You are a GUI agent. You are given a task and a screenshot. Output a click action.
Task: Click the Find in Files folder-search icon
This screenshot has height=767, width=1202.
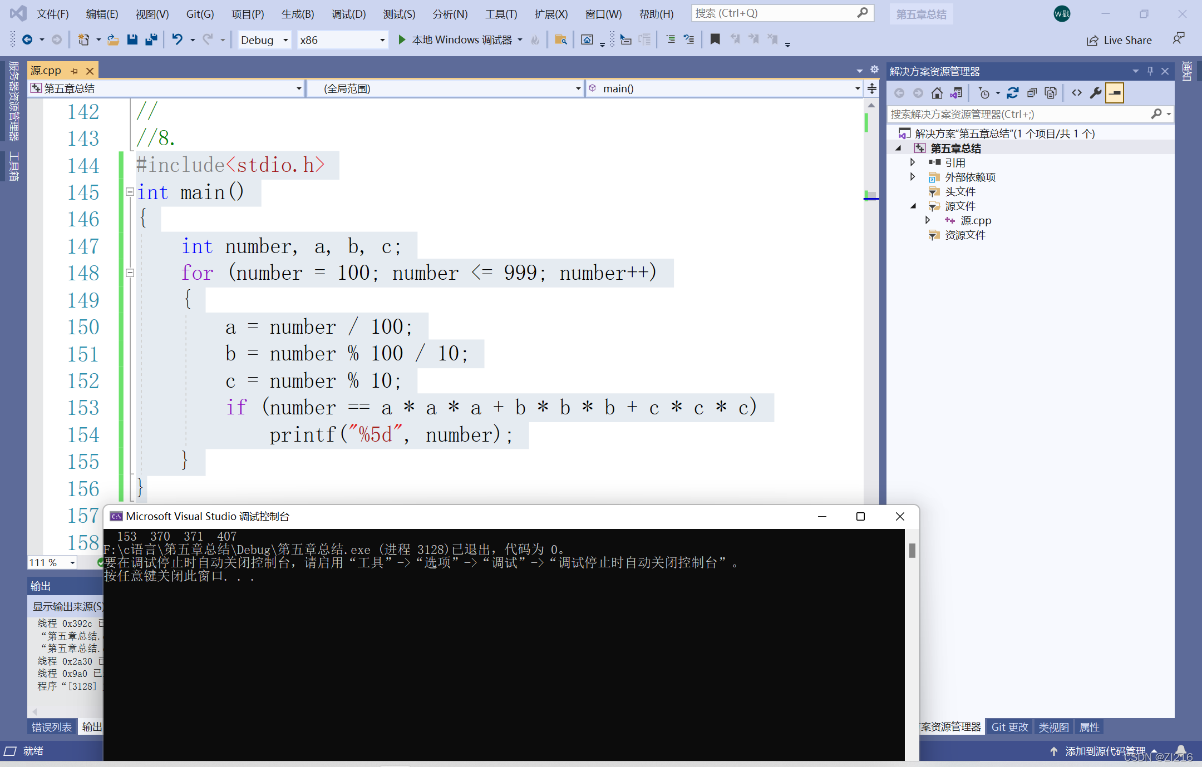pyautogui.click(x=560, y=39)
